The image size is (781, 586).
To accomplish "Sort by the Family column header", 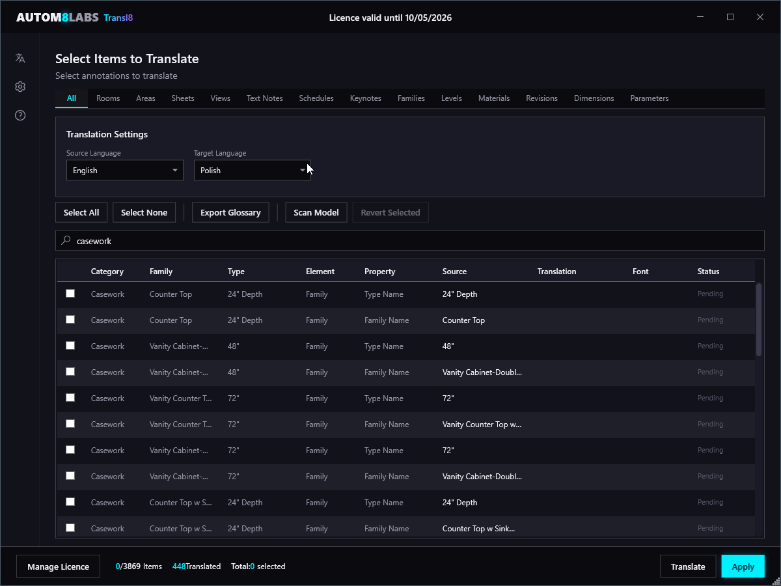I will (161, 272).
